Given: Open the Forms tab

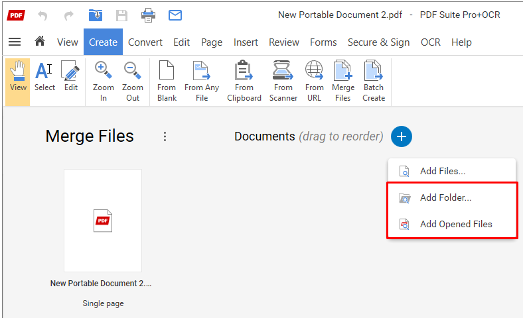Looking at the screenshot, I should [323, 42].
